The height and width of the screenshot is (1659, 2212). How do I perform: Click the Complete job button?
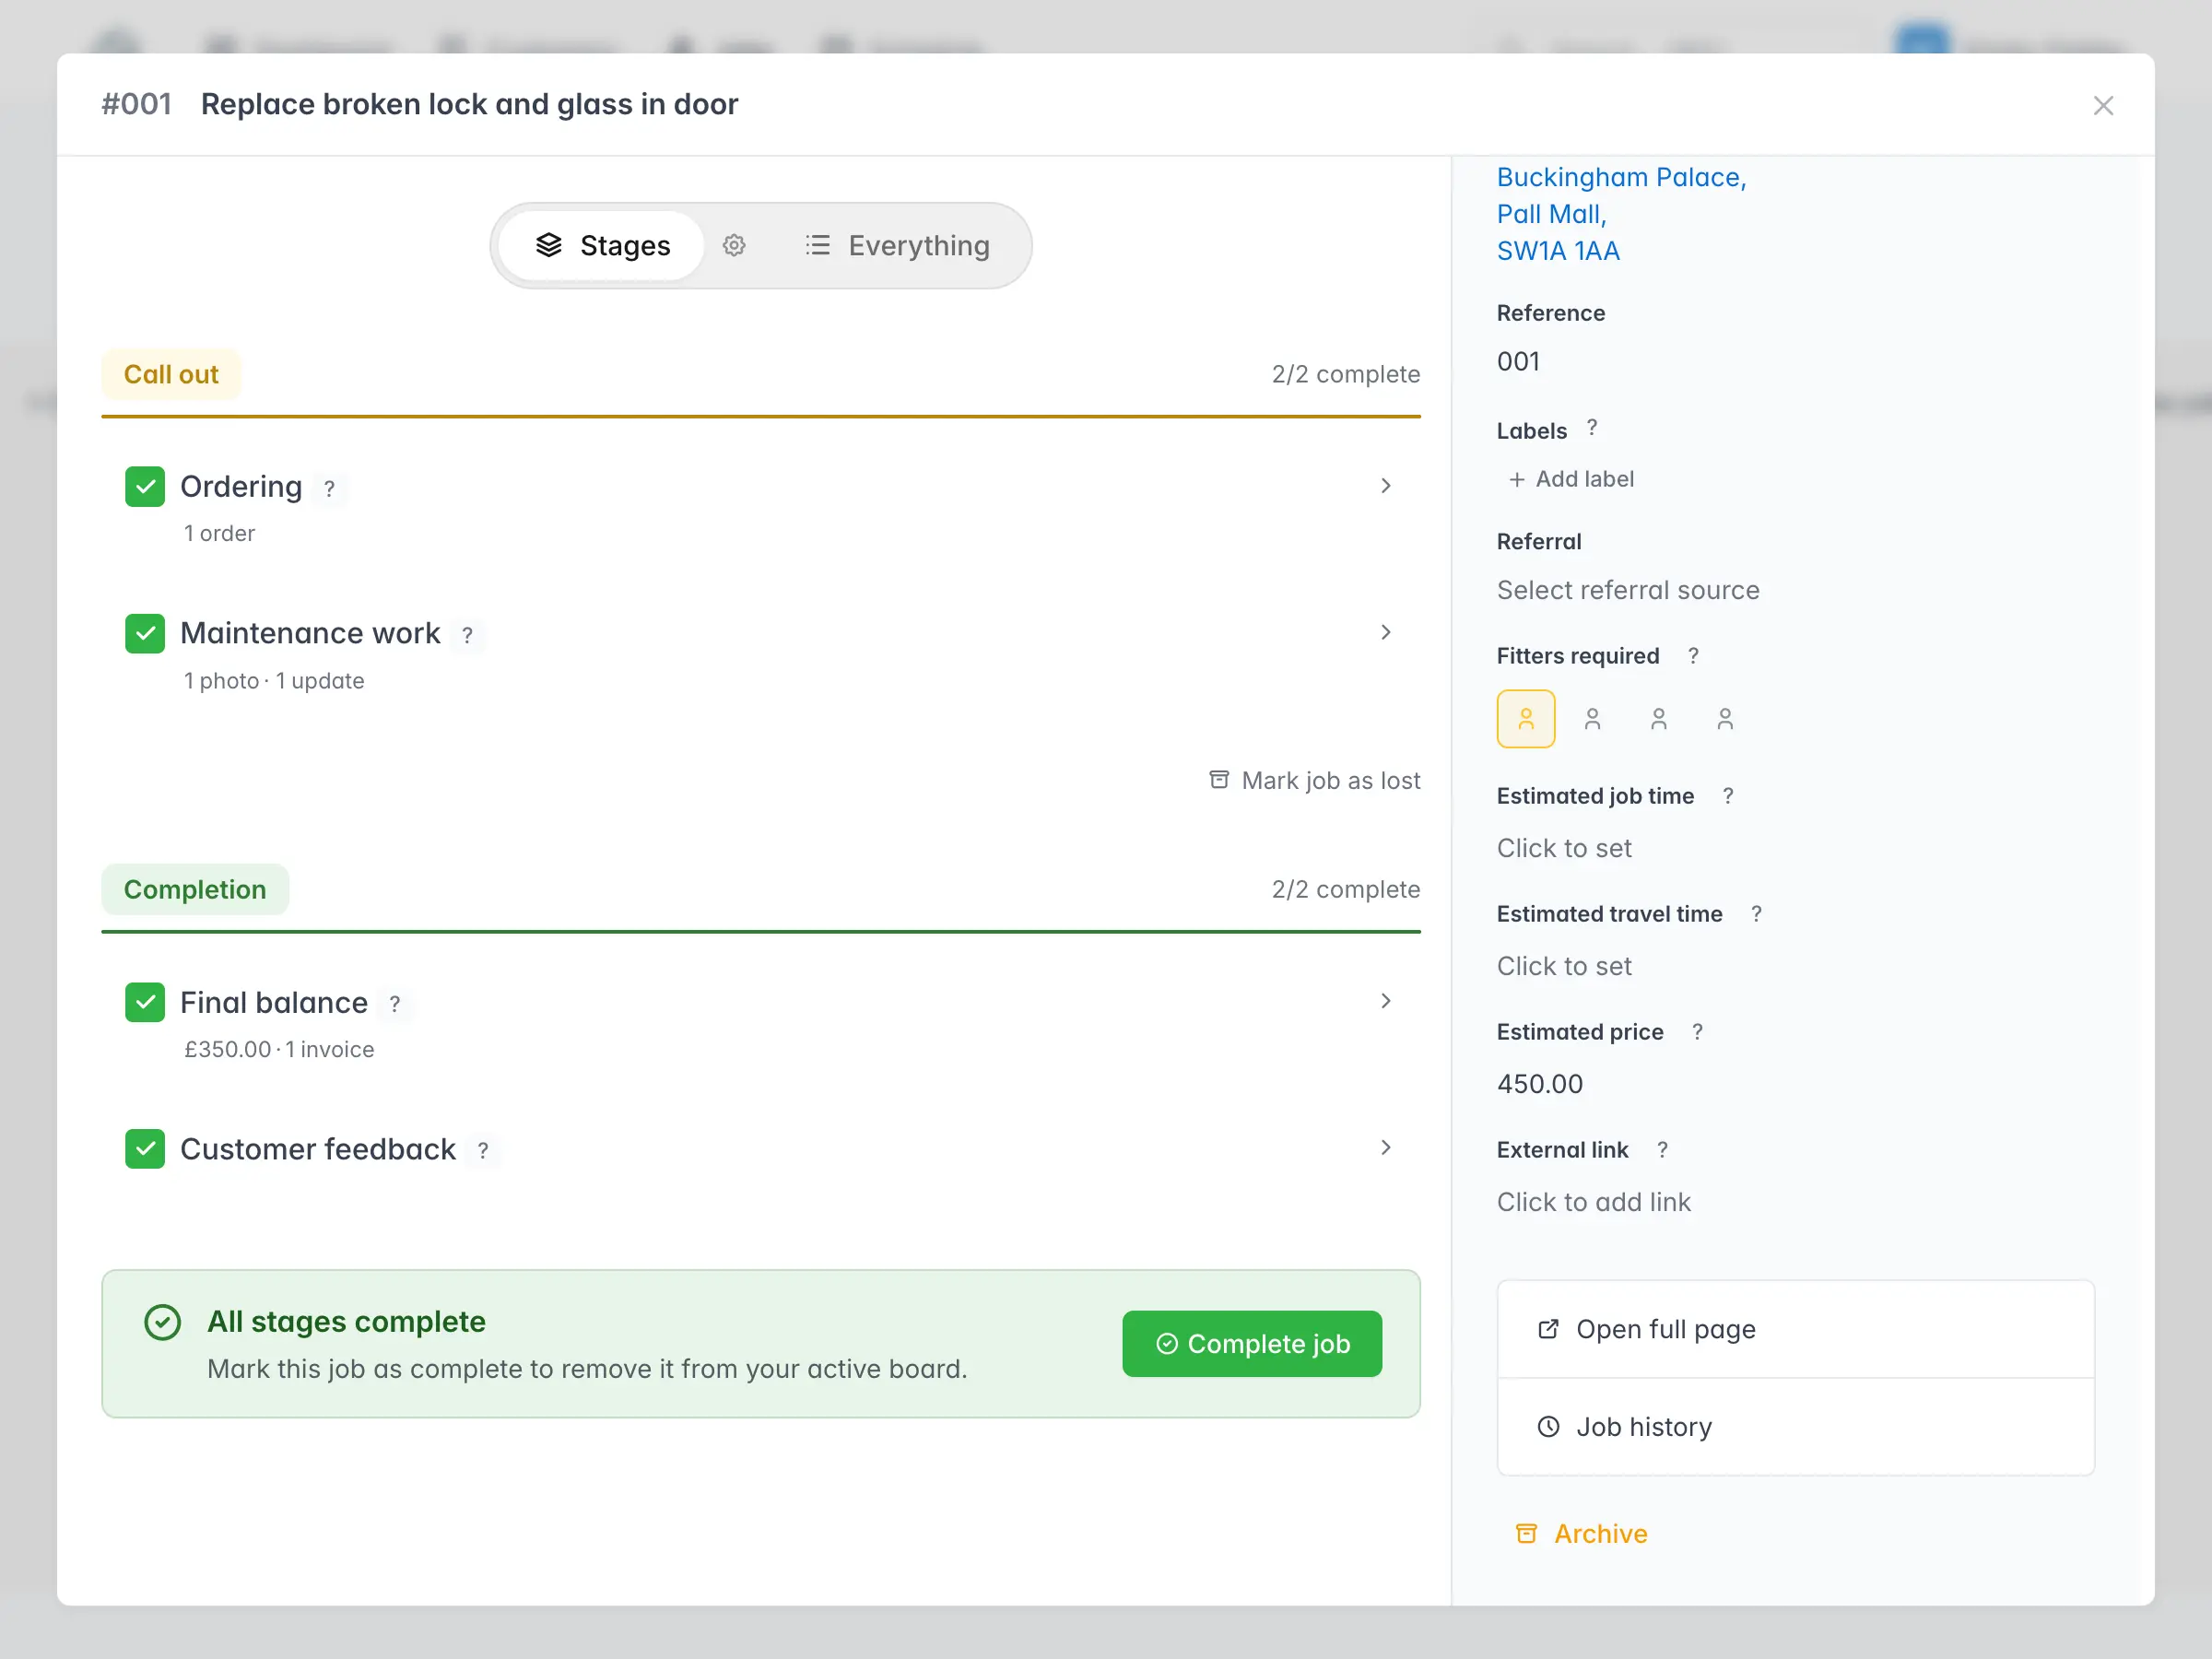point(1252,1344)
